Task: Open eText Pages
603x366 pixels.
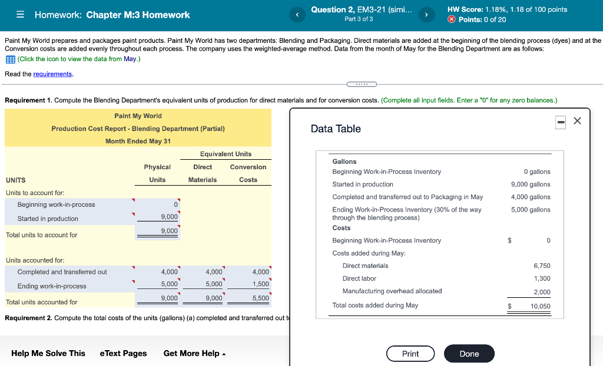Action: [123, 353]
